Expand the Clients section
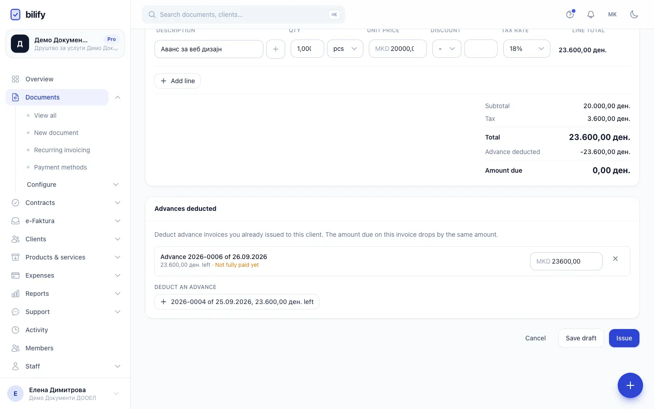 (x=118, y=239)
